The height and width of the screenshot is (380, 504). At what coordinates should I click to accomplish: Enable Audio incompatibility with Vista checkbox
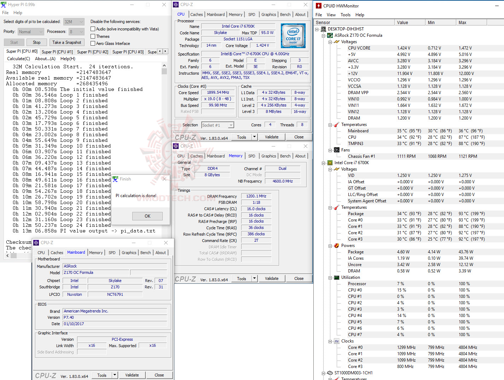pyautogui.click(x=93, y=29)
